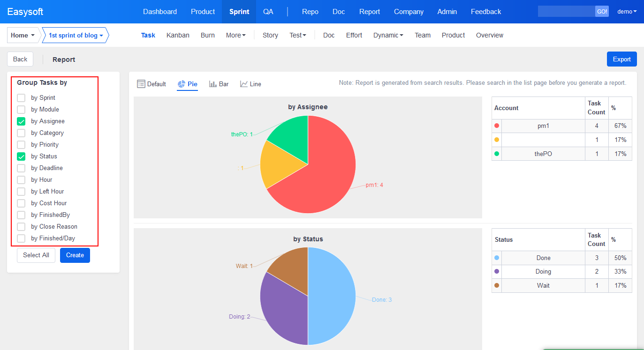
Task: Click the red pm1 legend dot
Action: pos(497,126)
